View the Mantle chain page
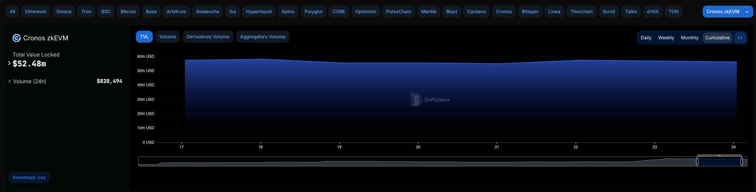 [x=429, y=12]
